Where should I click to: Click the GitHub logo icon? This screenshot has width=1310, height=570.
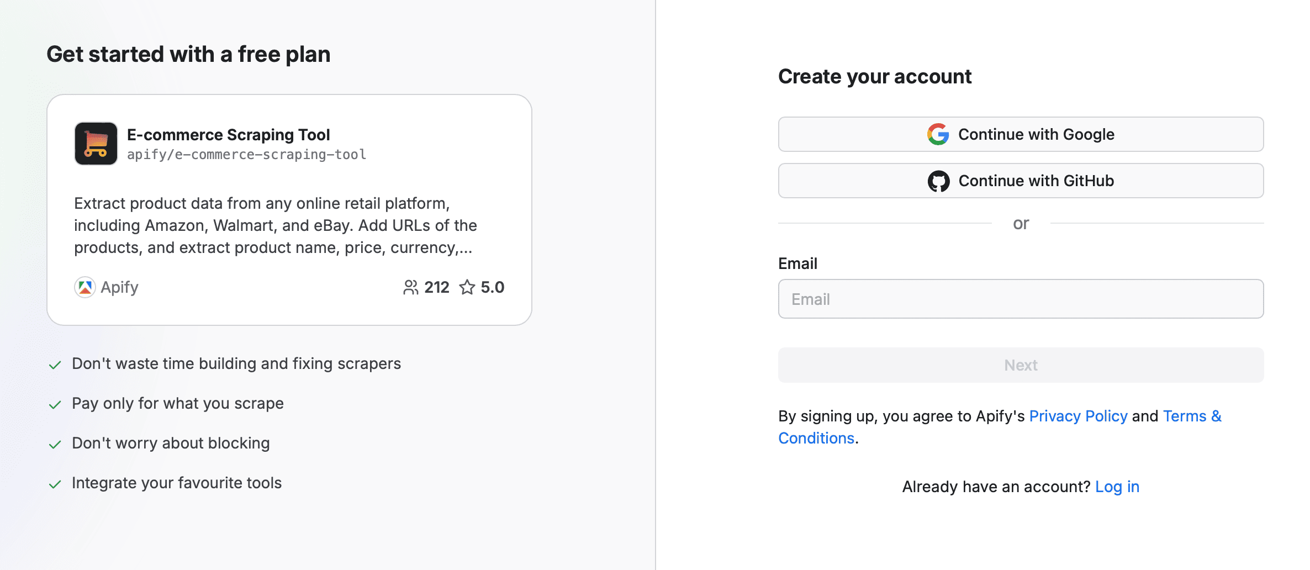[x=938, y=181]
